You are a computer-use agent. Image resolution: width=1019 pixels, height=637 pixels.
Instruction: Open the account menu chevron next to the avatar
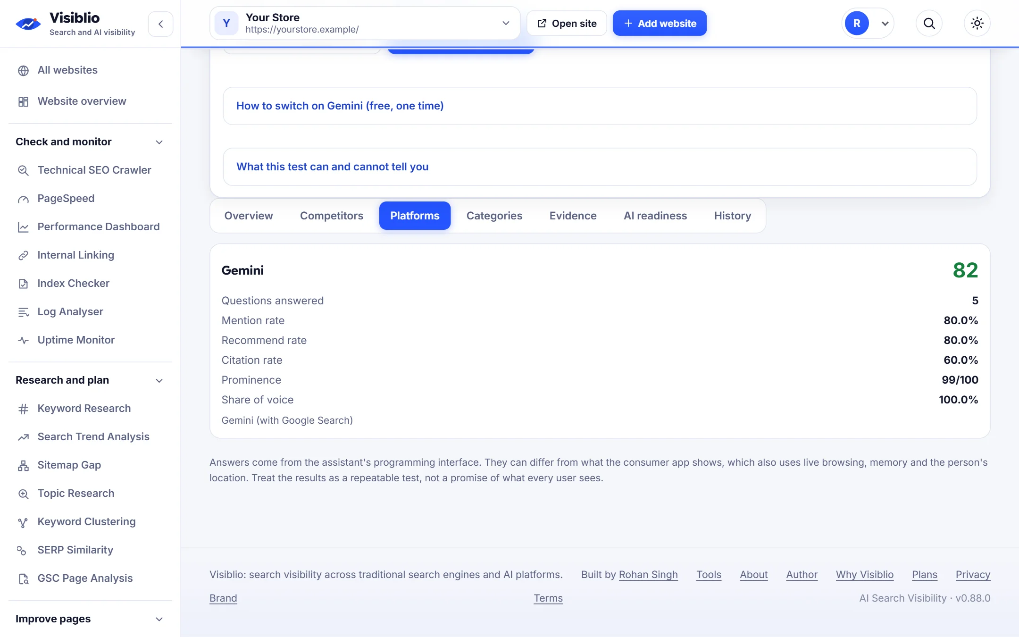coord(885,24)
